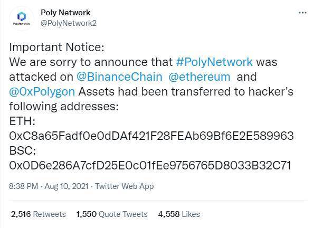
Task: Open the Poly Network profile avatar
Action: pos(22,18)
